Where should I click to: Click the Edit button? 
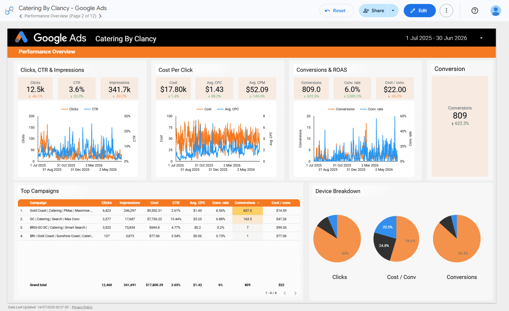click(419, 11)
